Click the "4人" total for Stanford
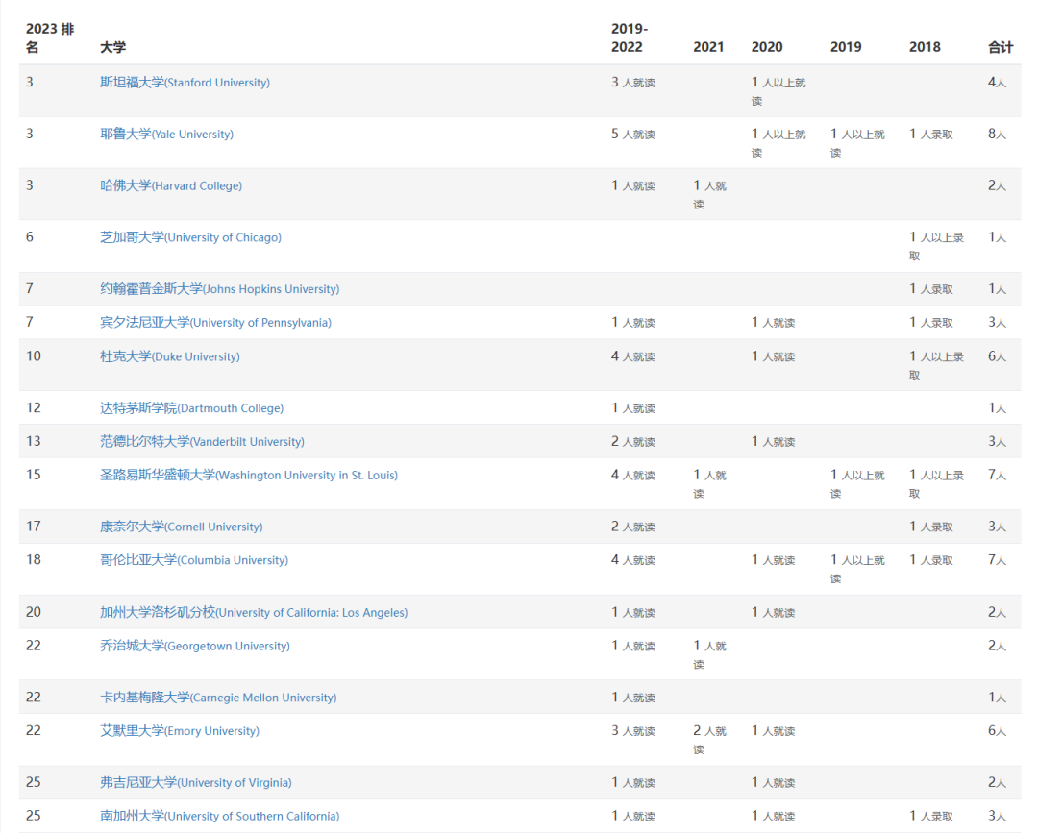The width and height of the screenshot is (1038, 833). click(x=997, y=83)
